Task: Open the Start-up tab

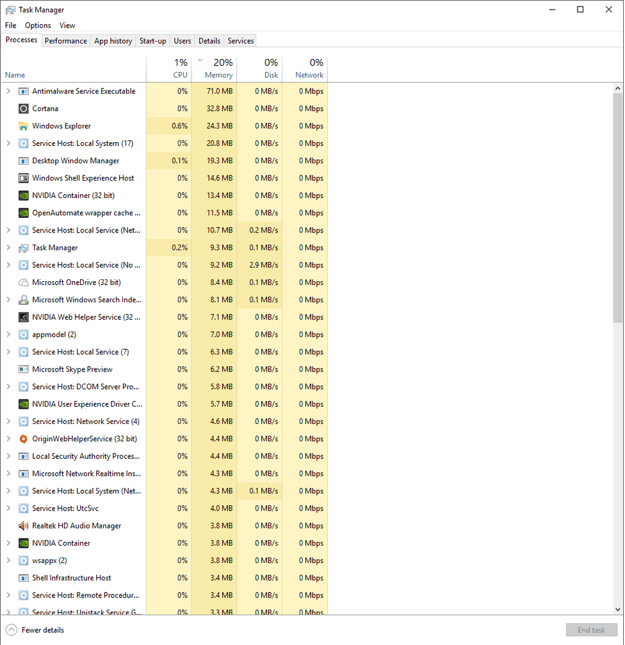Action: (x=152, y=41)
